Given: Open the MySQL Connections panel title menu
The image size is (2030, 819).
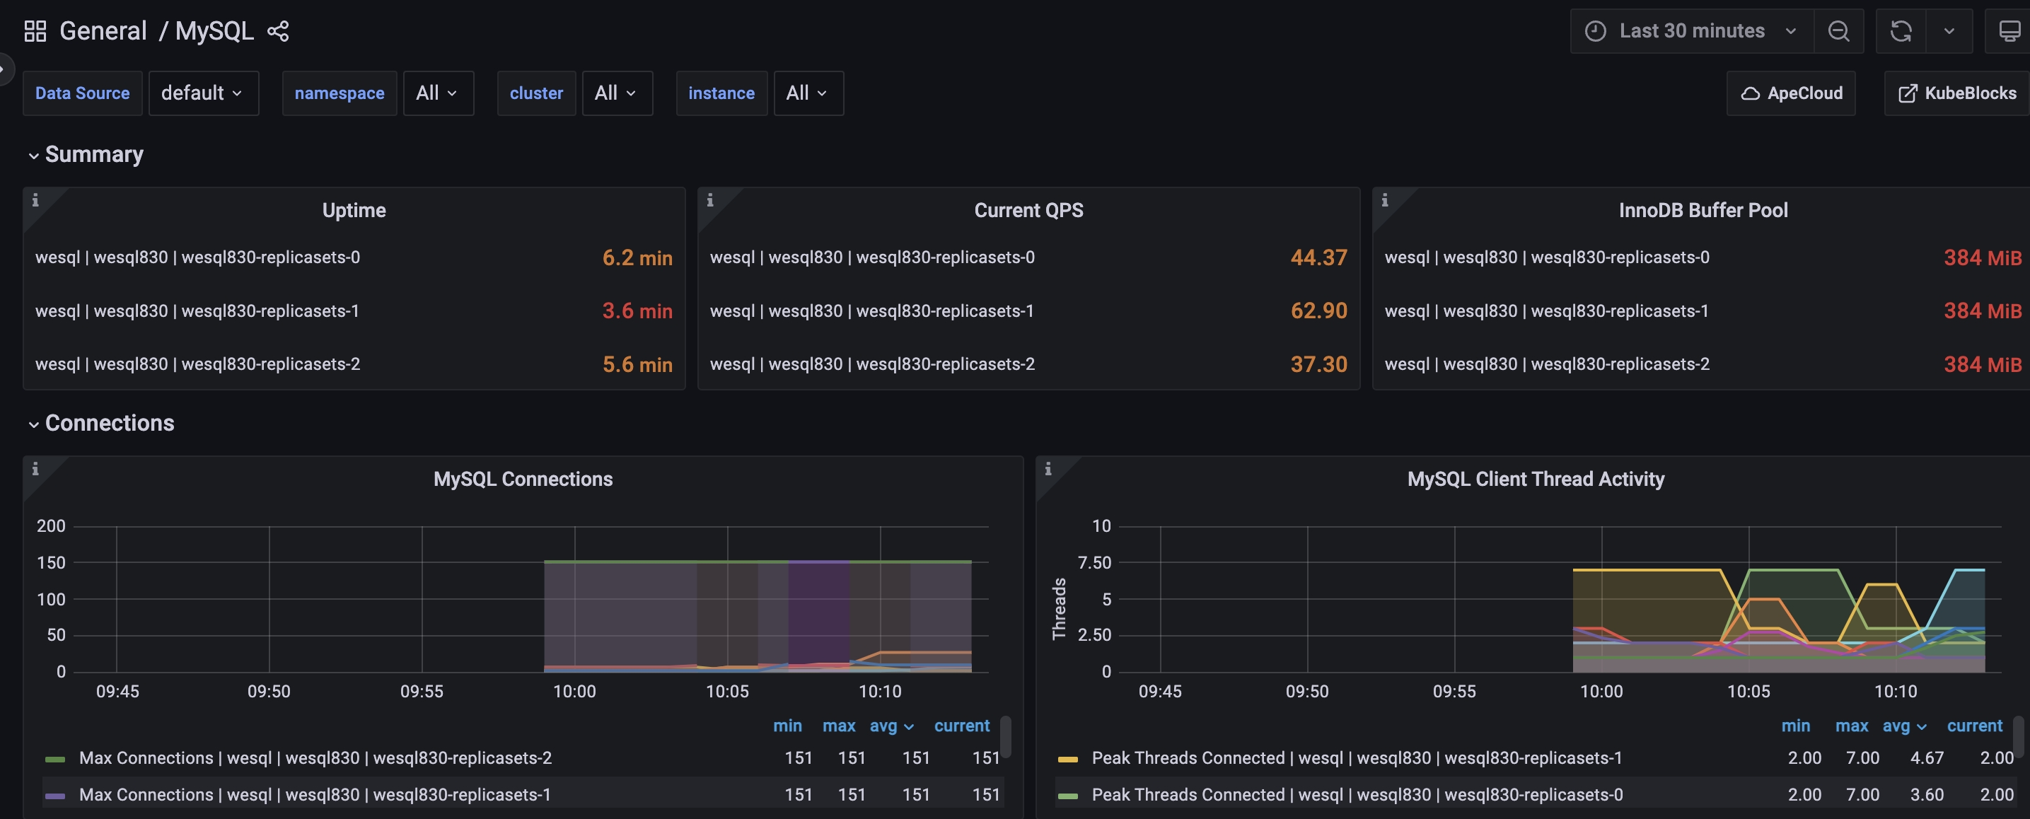Looking at the screenshot, I should pos(523,480).
